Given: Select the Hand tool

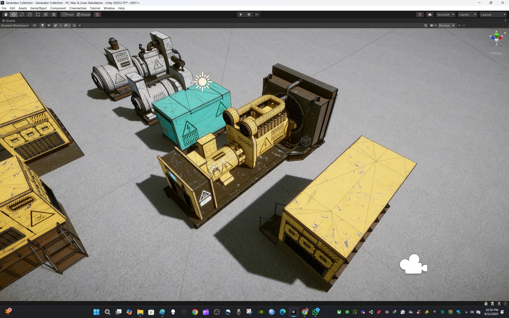Looking at the screenshot, I should 6,14.
